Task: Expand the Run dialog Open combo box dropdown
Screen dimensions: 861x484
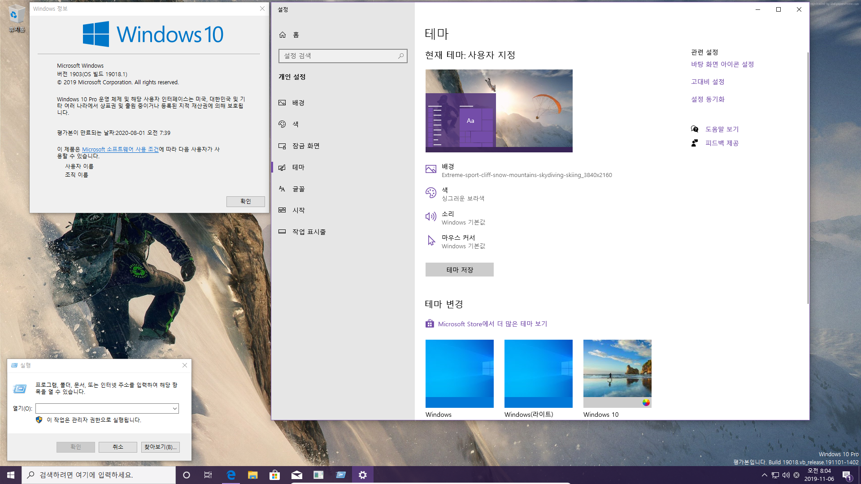Action: [x=174, y=409]
